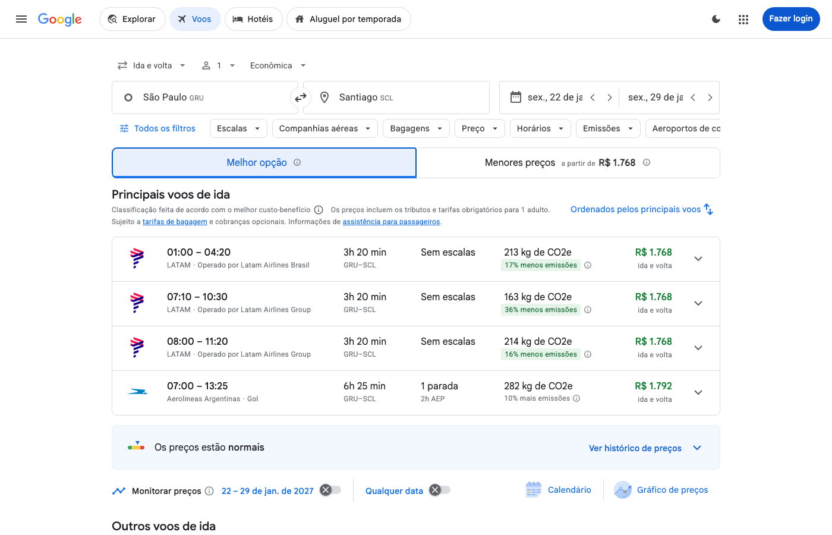This screenshot has height=535, width=832.
Task: Expand the 08:00 – 11:20 flight details
Action: coord(698,348)
